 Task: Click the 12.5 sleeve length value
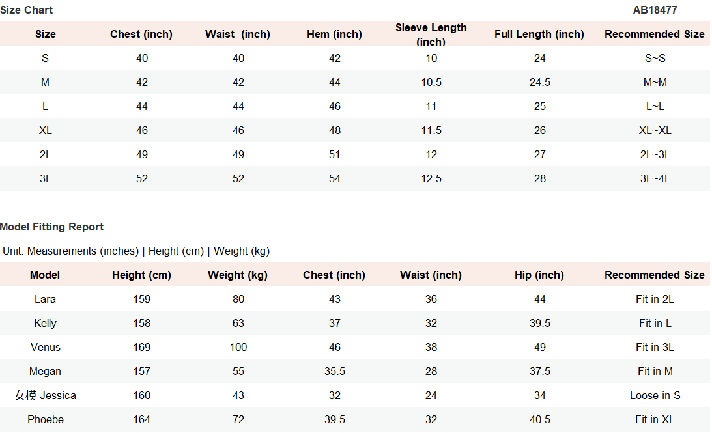431,178
